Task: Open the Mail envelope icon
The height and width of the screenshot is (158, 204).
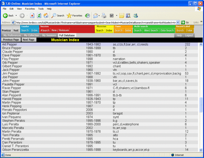Action: pos(95,16)
